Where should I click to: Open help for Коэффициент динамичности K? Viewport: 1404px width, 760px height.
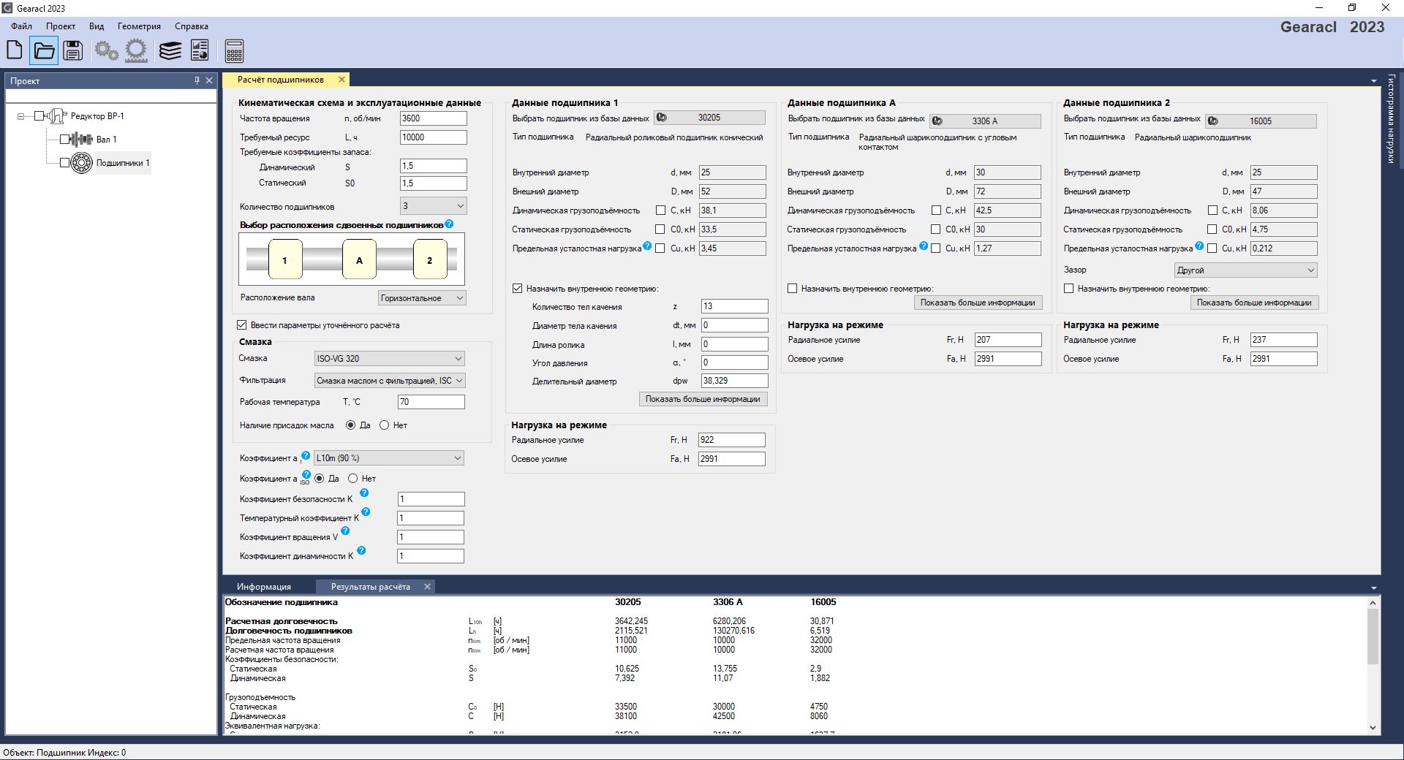click(x=361, y=550)
